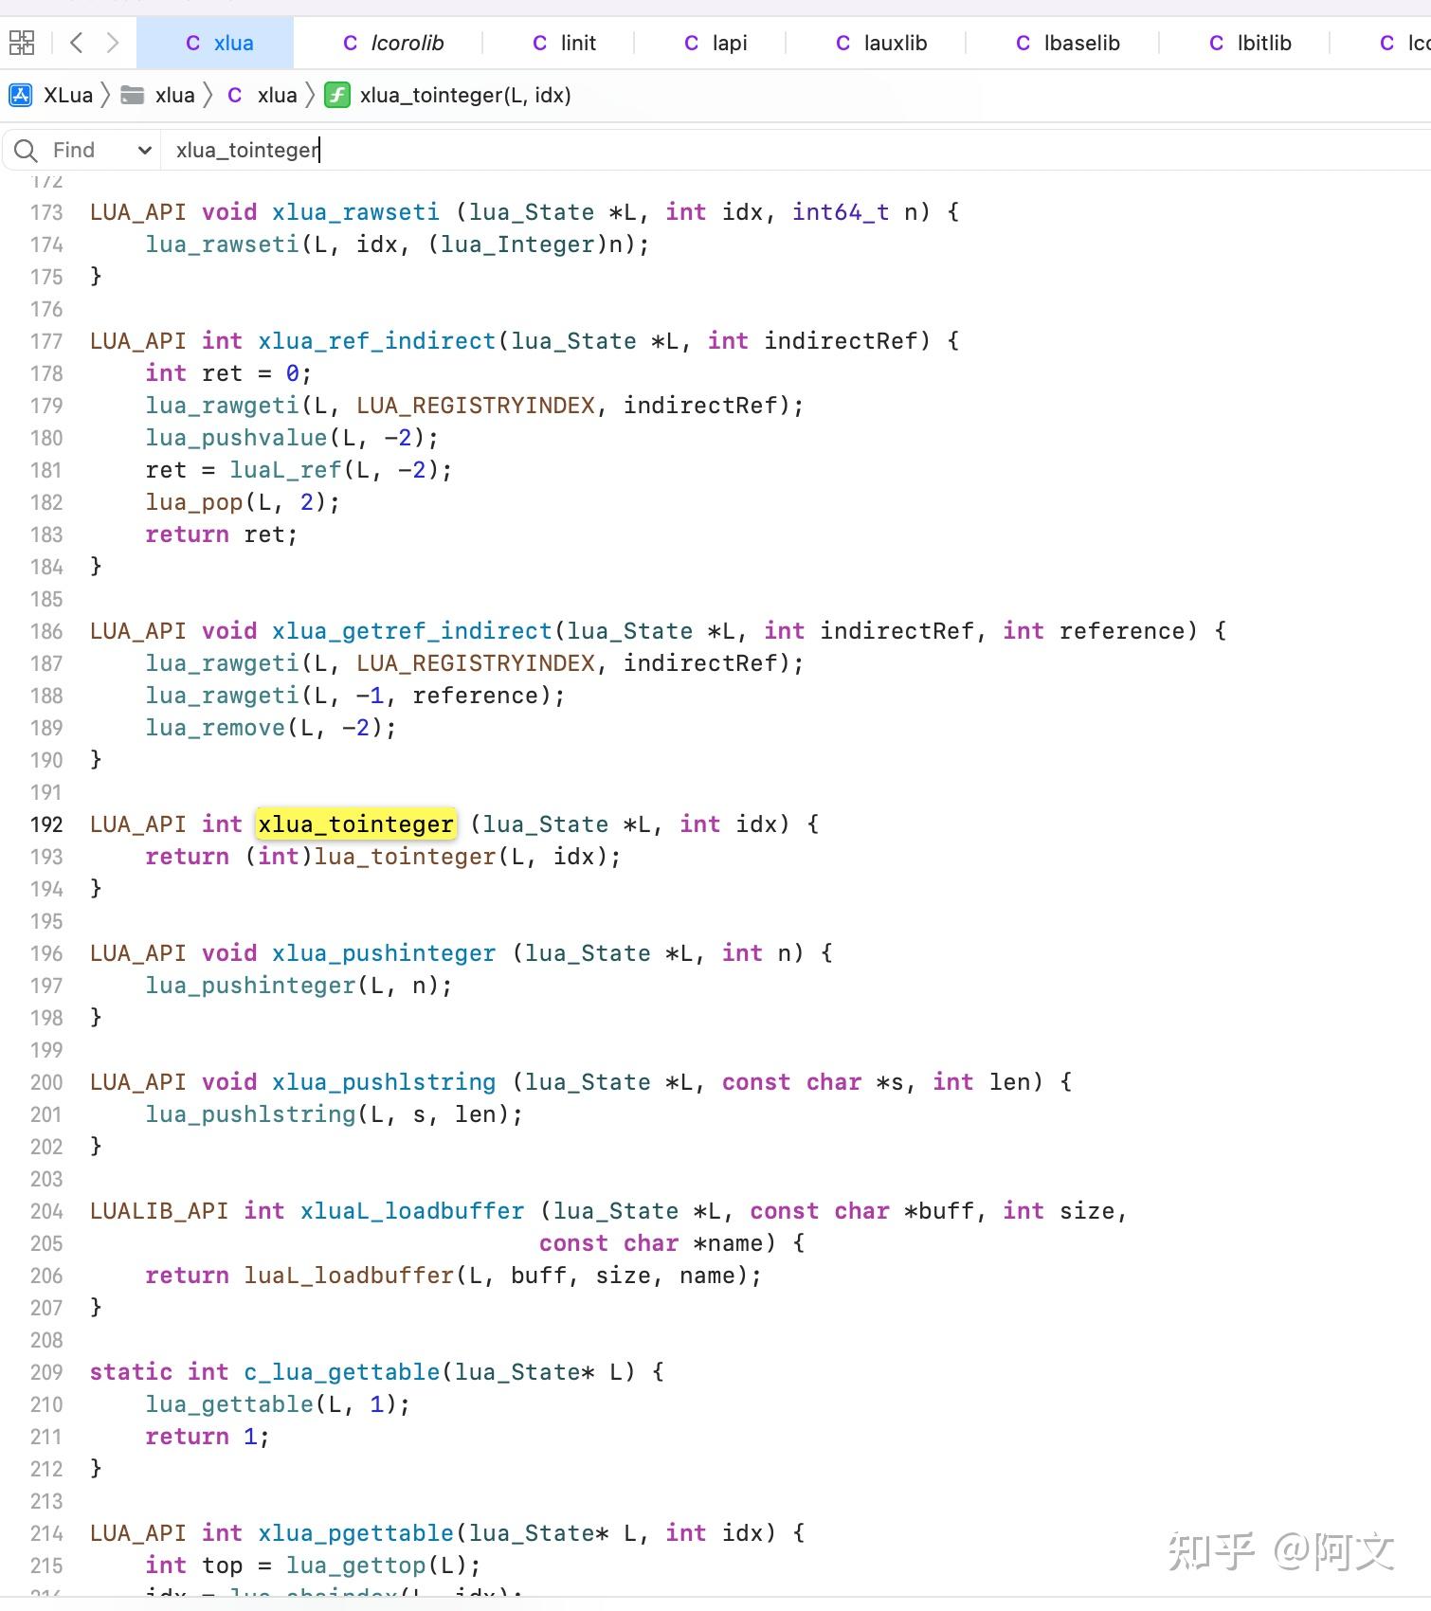Switch to the lcorolib tab
This screenshot has width=1431, height=1611.
tap(393, 43)
